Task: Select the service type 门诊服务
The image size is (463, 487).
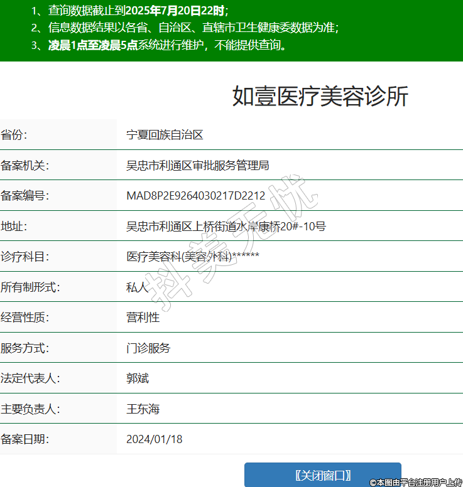Action: click(x=148, y=348)
